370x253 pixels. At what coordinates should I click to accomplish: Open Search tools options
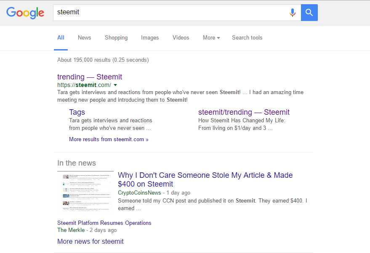pyautogui.click(x=247, y=38)
